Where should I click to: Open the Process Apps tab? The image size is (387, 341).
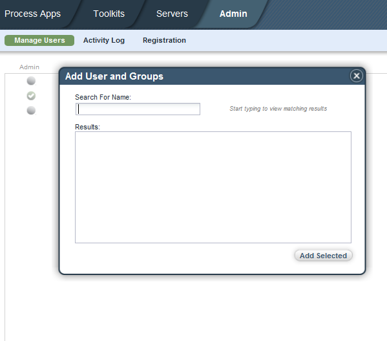(32, 14)
